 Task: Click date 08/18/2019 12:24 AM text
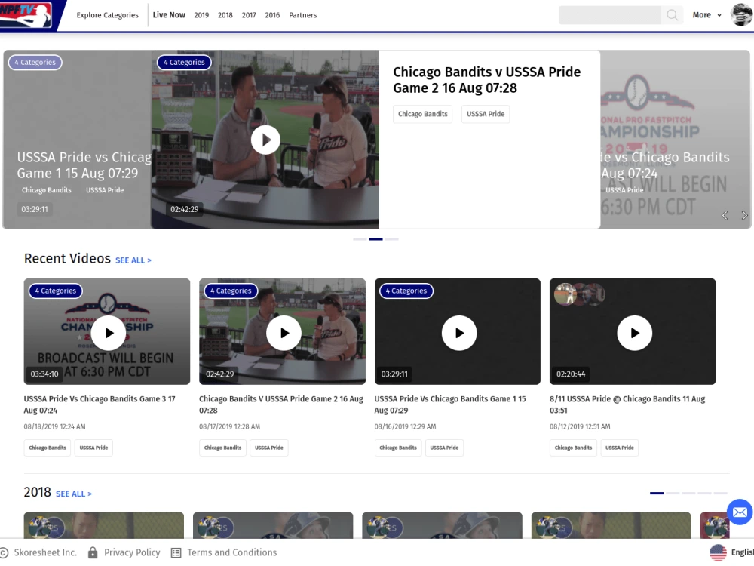point(55,426)
